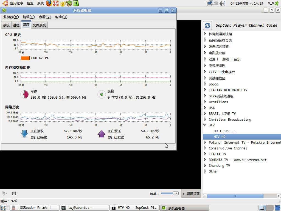Adjust the SopCast volume slider
This screenshot has width=281, height=211.
pyautogui.click(x=170, y=193)
